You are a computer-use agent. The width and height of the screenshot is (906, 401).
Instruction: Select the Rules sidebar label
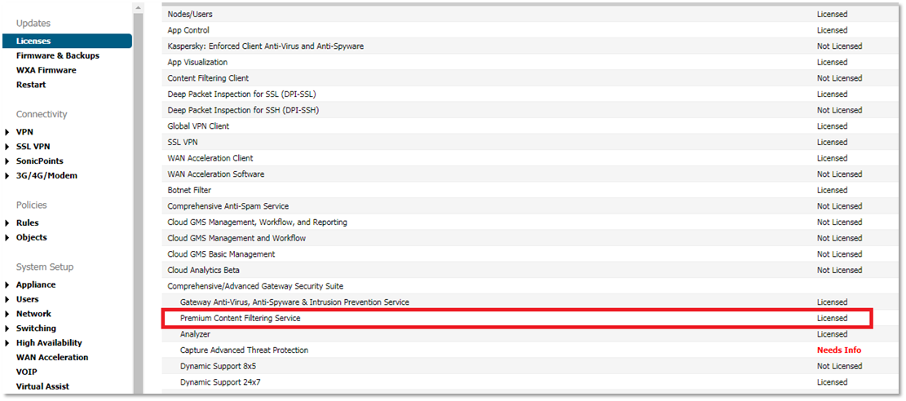[28, 223]
